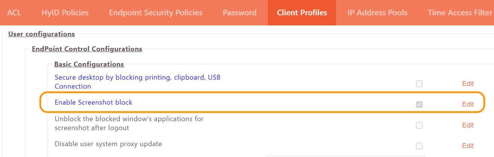Click the Basic Configurations heading
This screenshot has height=157, width=494.
pyautogui.click(x=89, y=64)
